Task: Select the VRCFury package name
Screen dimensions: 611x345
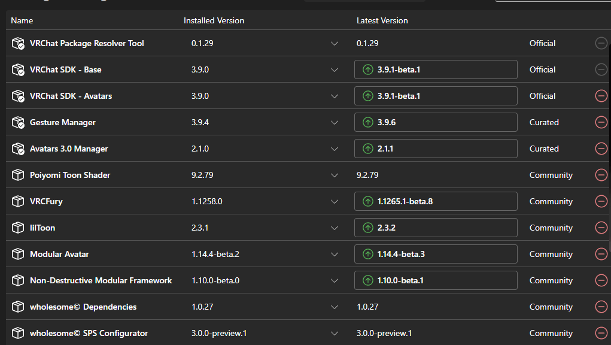Action: (x=46, y=201)
